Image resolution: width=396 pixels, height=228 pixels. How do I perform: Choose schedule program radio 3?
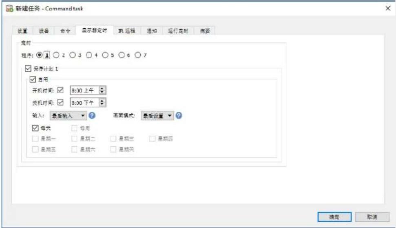73,55
